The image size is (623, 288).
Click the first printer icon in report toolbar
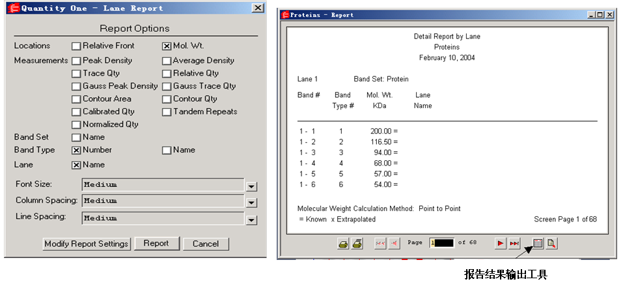tap(342, 244)
